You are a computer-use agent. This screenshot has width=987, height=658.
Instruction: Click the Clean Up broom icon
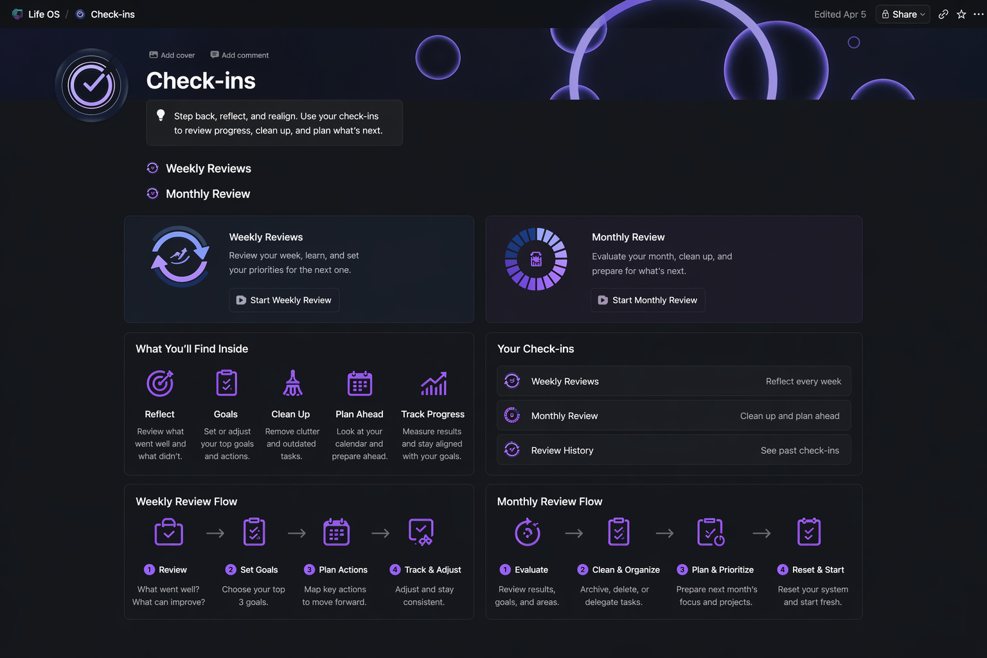tap(292, 384)
